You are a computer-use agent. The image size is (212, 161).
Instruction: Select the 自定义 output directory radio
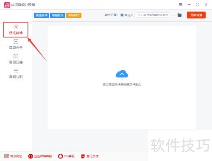click(122, 15)
